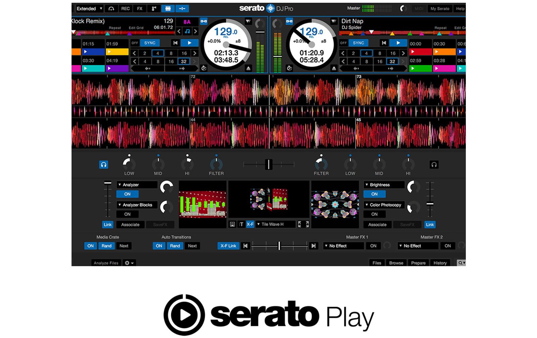Image resolution: width=537 pixels, height=338 pixels.
Task: Click the X-F Link button
Action: tap(228, 246)
